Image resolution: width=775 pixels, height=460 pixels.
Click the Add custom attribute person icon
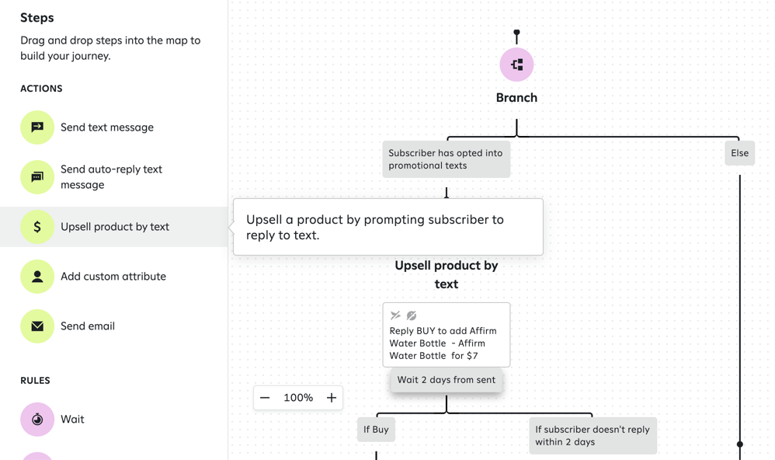coord(37,277)
